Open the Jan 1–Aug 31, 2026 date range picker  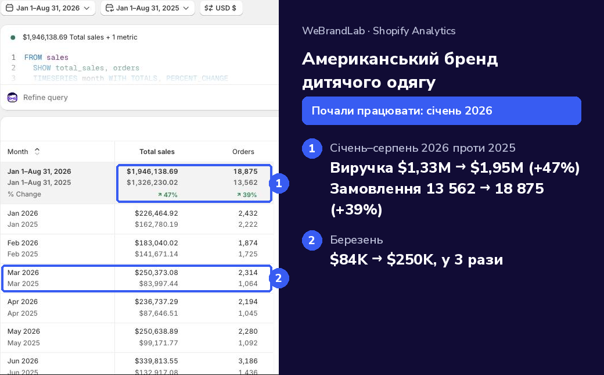coord(48,8)
